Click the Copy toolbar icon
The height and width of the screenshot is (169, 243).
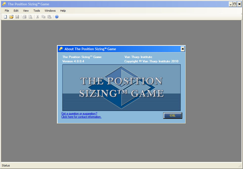click(43, 17)
